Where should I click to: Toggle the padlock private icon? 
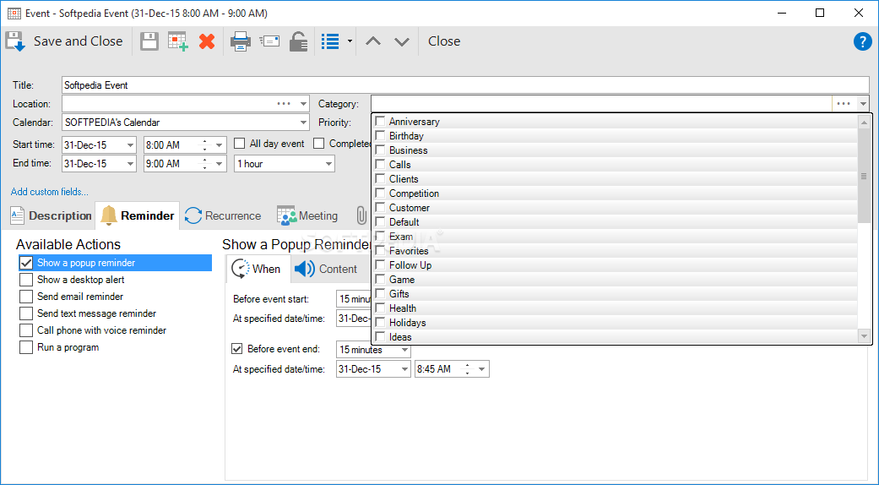(298, 41)
